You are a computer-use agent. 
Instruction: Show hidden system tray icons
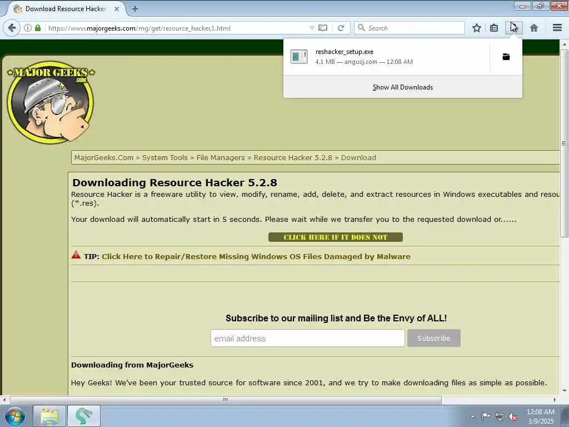point(472,416)
